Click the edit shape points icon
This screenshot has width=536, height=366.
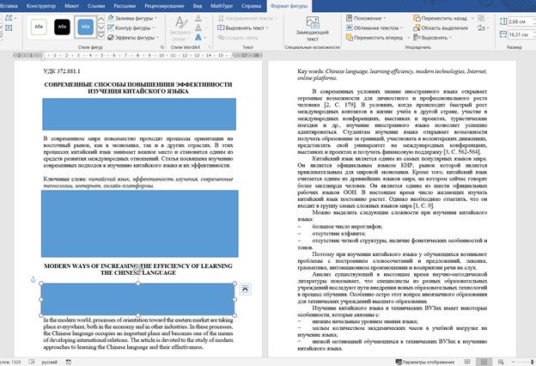(9, 18)
